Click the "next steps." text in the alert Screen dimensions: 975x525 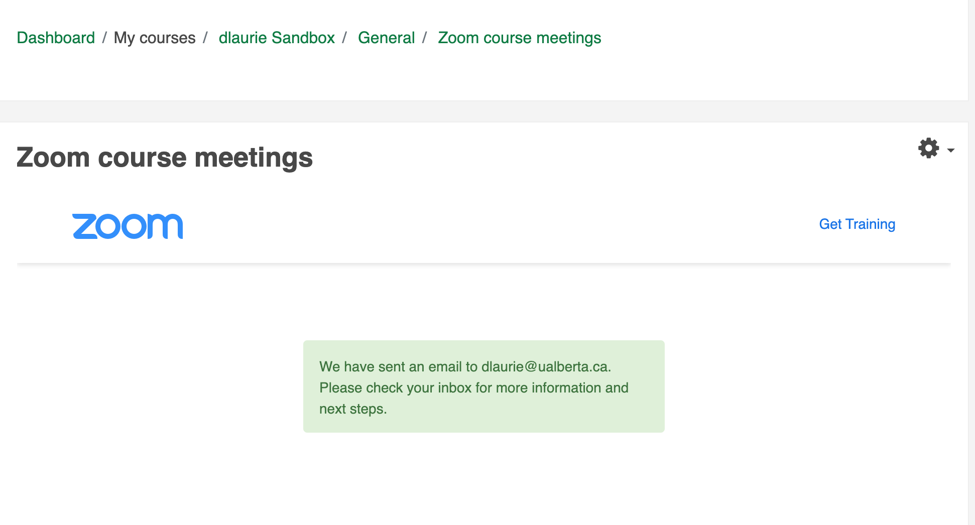[353, 409]
